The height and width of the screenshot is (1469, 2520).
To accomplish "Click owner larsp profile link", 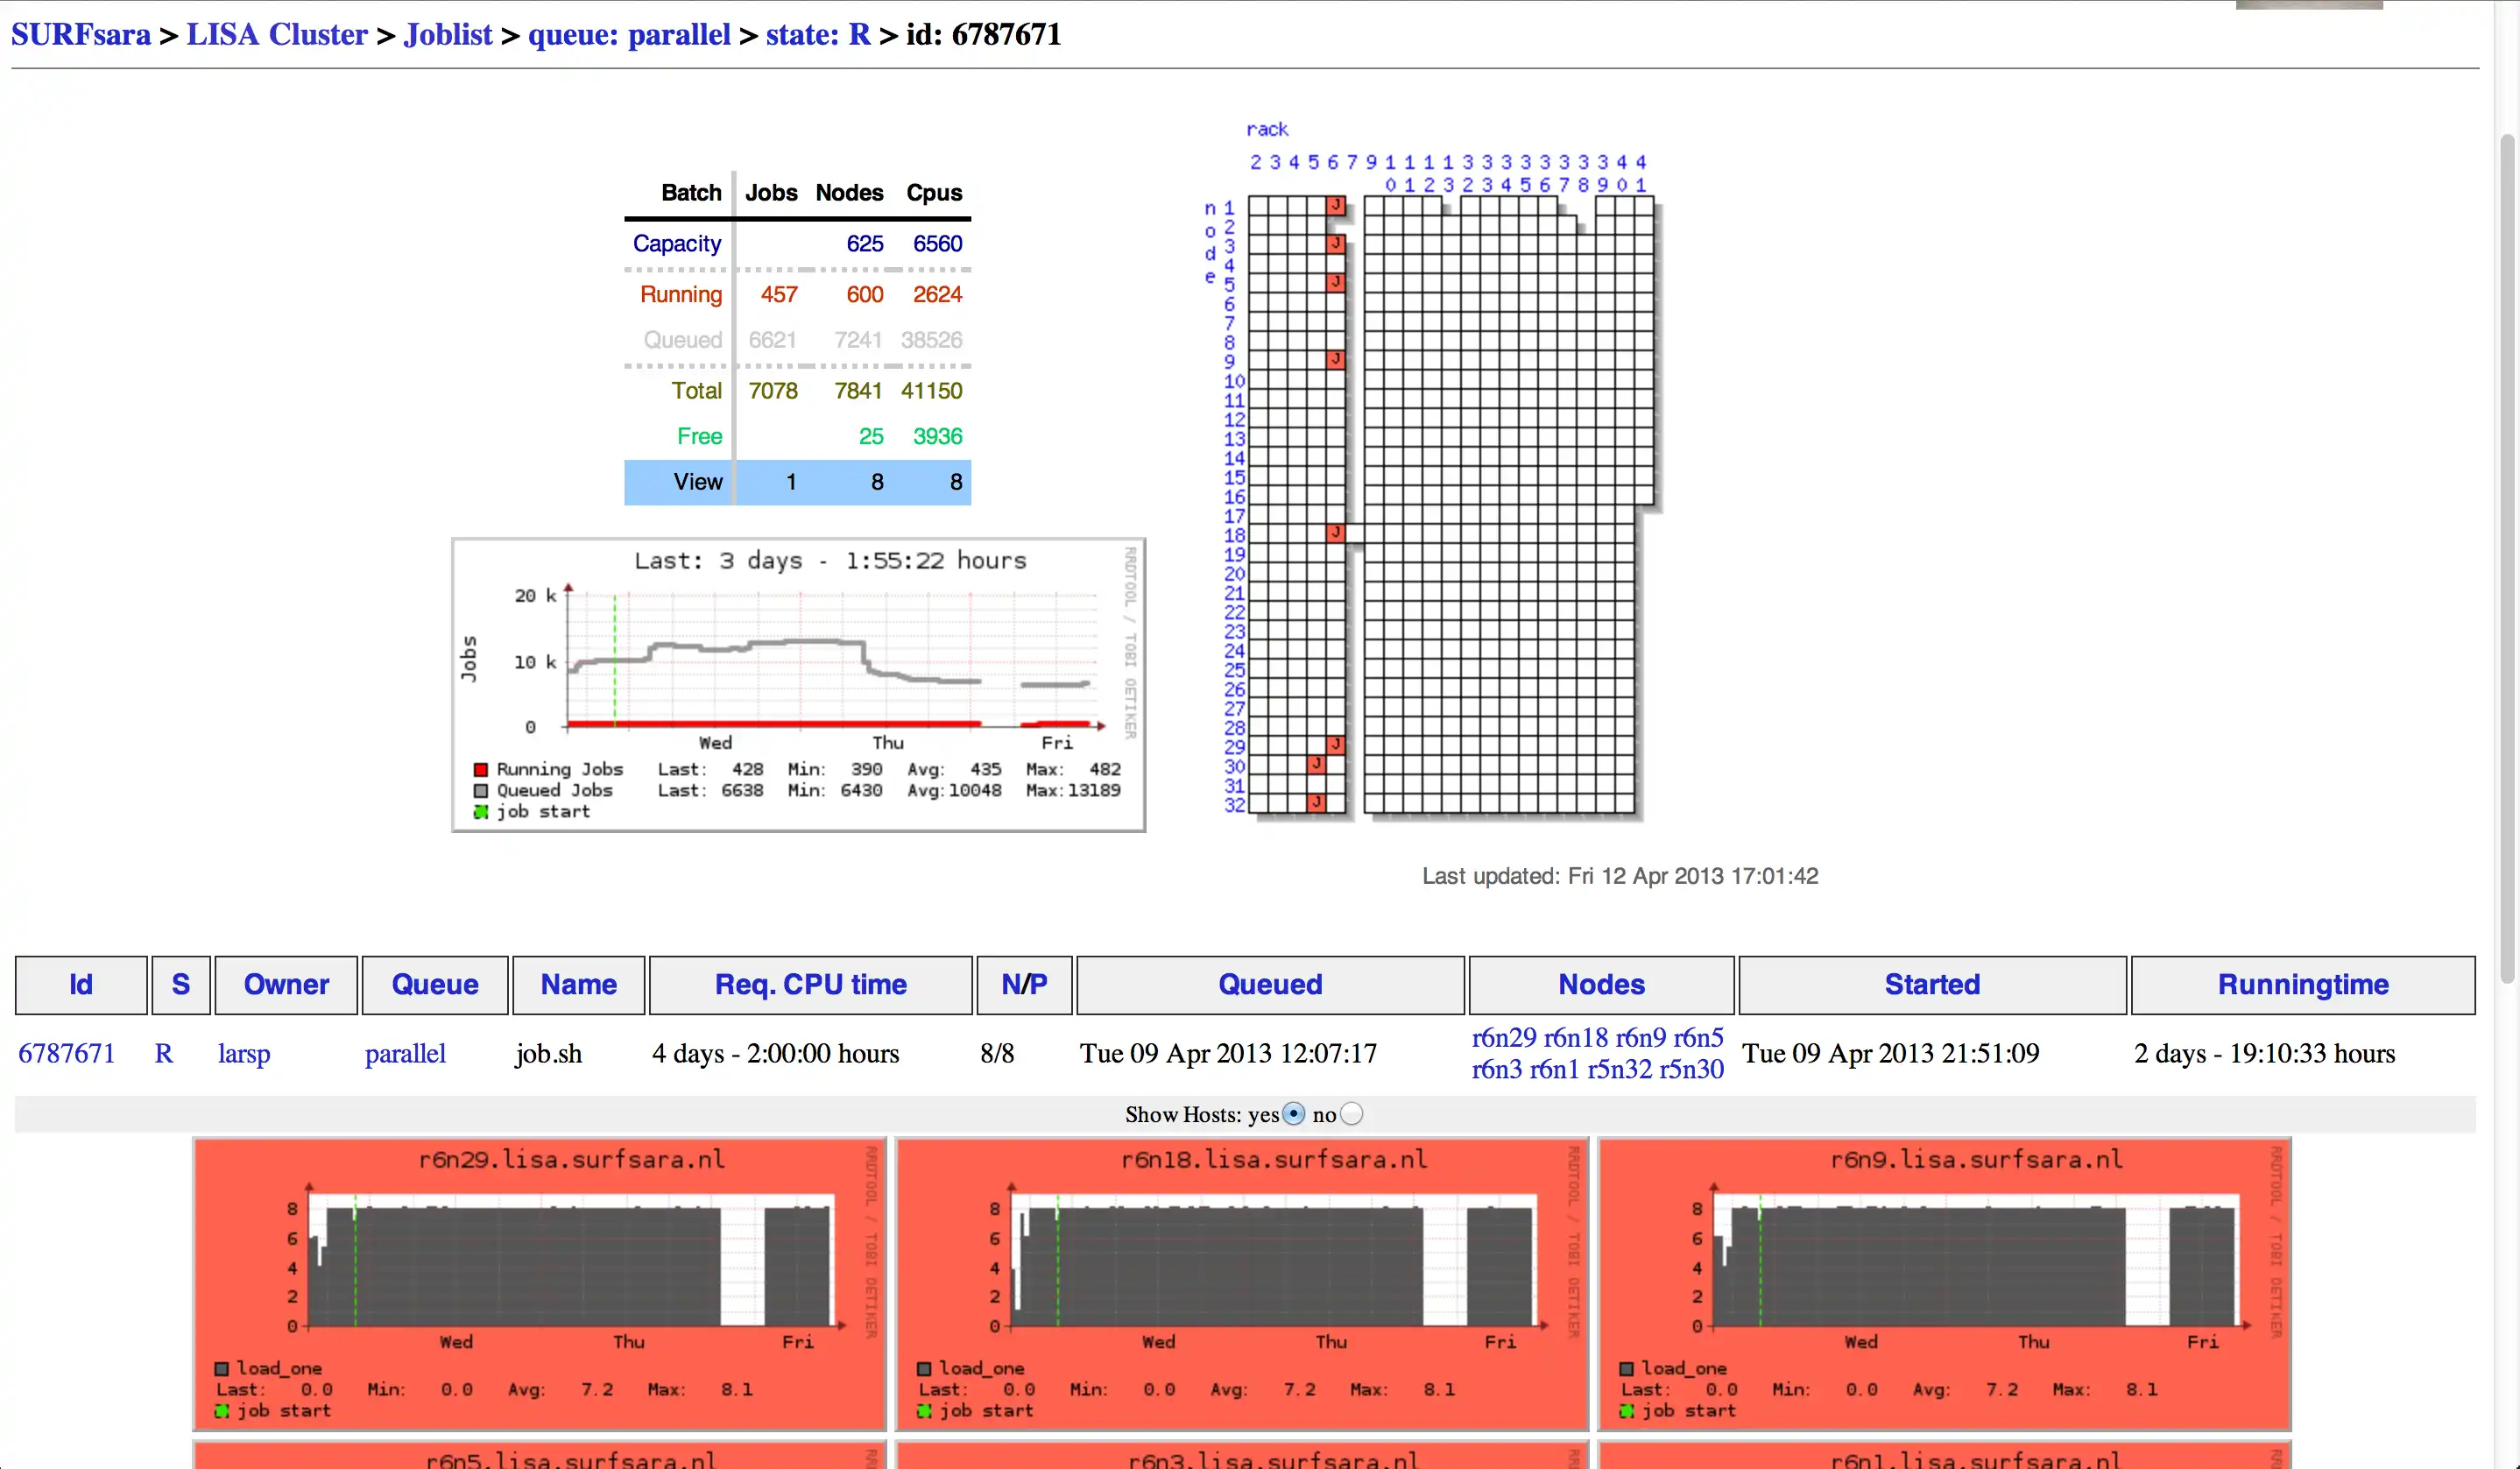I will (244, 1053).
